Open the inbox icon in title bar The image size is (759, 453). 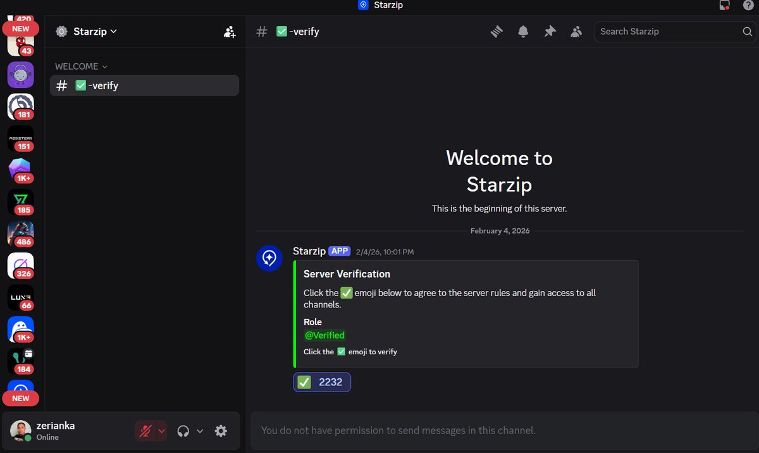pyautogui.click(x=725, y=5)
